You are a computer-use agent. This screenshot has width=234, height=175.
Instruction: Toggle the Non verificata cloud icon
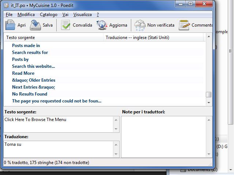coord(140,25)
